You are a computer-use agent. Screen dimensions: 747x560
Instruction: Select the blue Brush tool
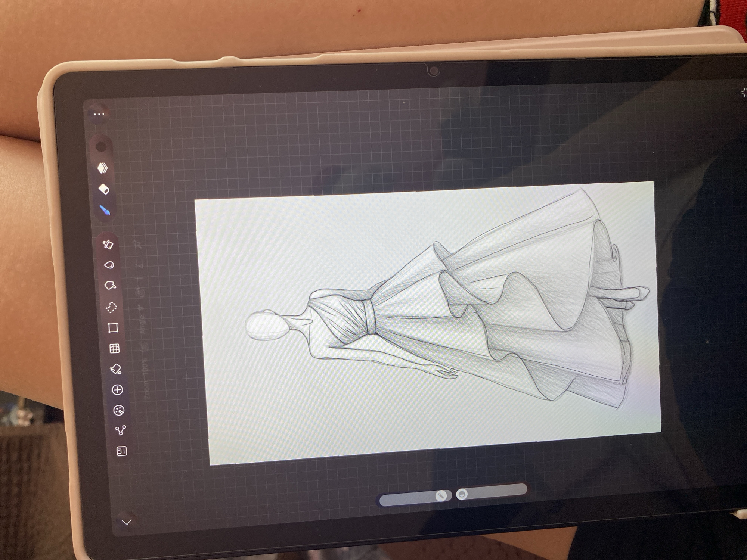pos(105,211)
